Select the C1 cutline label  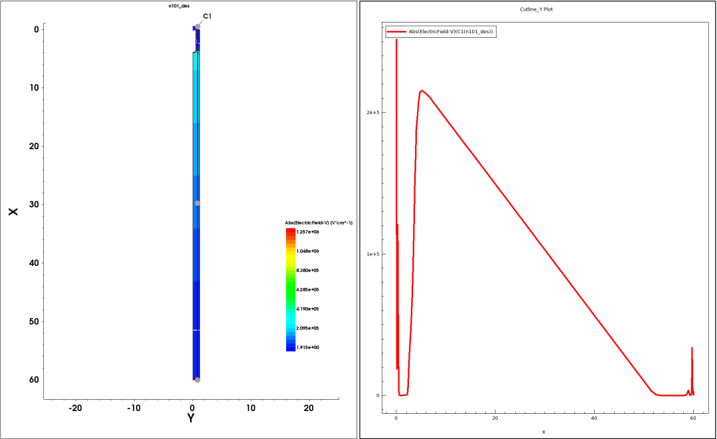[x=207, y=16]
